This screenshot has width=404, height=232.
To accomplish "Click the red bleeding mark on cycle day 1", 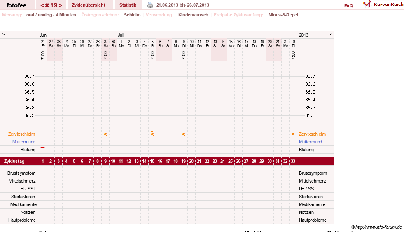I will pyautogui.click(x=43, y=148).
